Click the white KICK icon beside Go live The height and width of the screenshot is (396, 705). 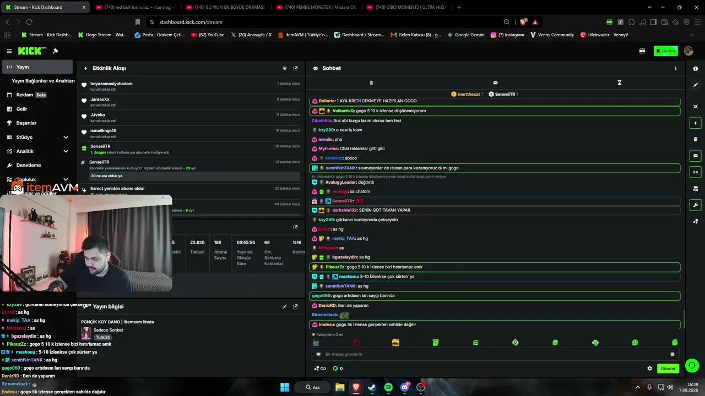642,51
